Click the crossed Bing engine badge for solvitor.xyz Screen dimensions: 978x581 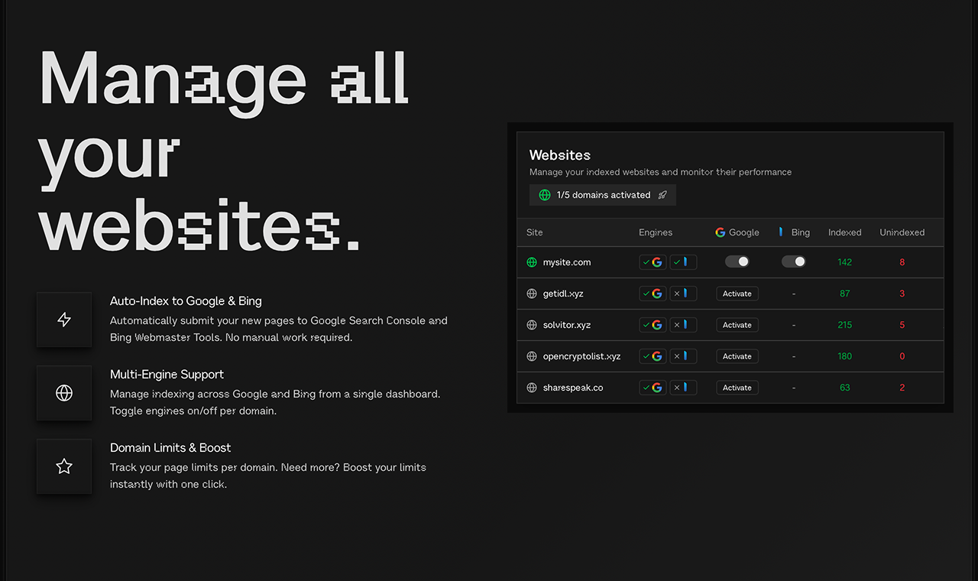[683, 324]
